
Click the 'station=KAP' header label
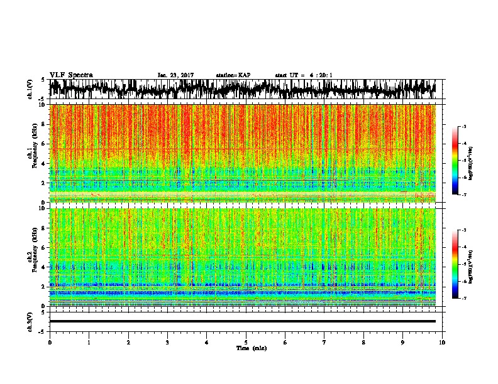(233, 75)
